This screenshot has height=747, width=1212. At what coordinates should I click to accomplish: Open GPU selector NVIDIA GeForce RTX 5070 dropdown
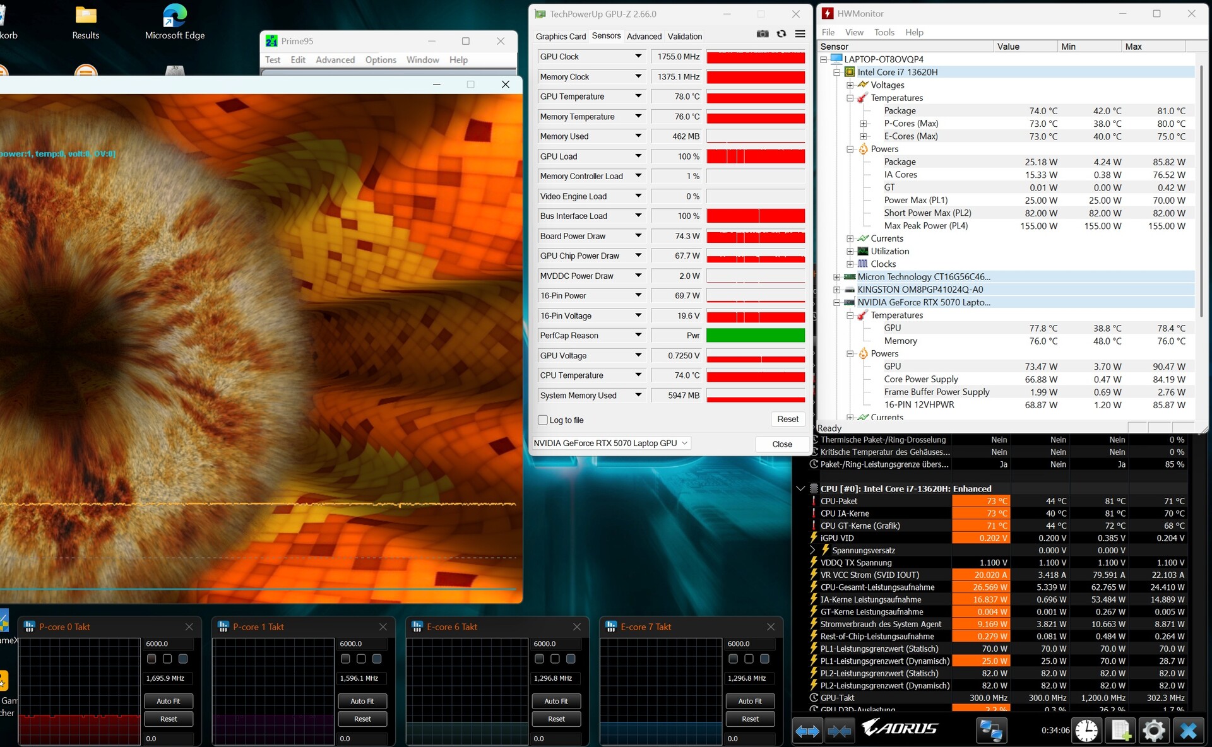pyautogui.click(x=610, y=444)
